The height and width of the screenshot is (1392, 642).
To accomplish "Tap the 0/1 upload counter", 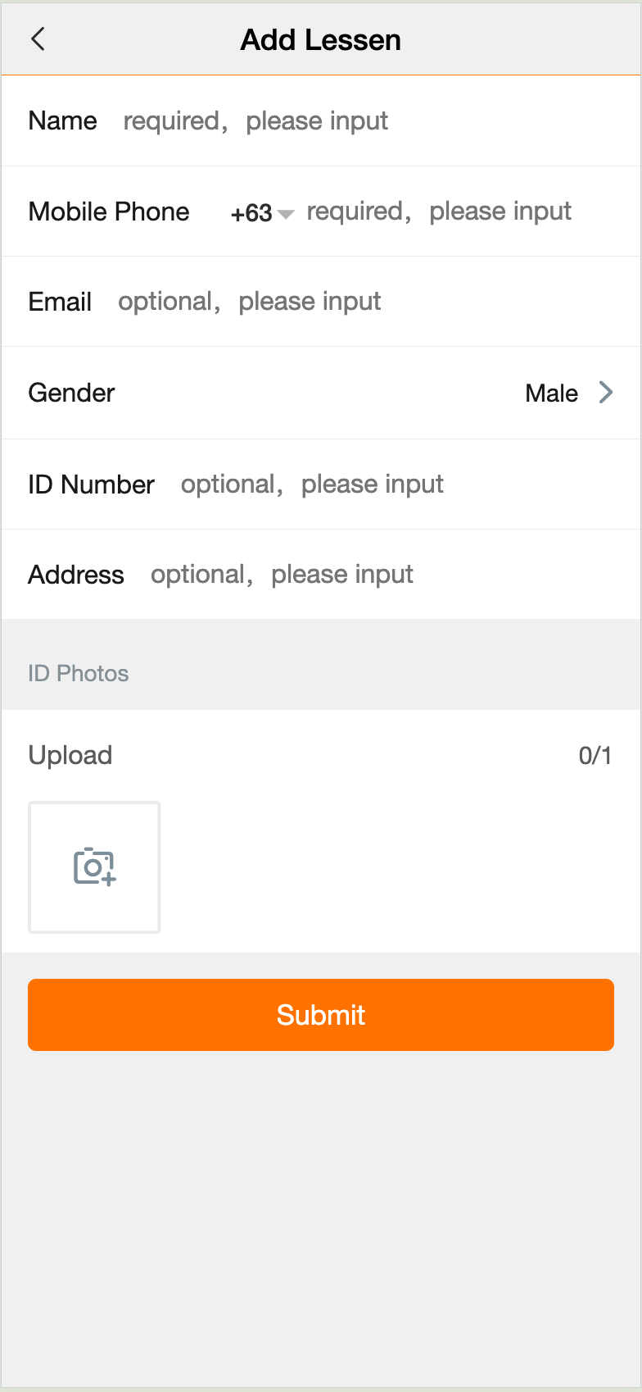I will (595, 755).
